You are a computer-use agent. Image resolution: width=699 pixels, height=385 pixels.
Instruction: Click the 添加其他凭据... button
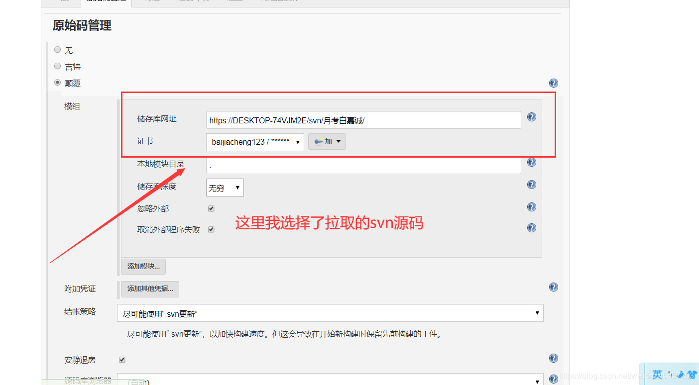point(150,289)
